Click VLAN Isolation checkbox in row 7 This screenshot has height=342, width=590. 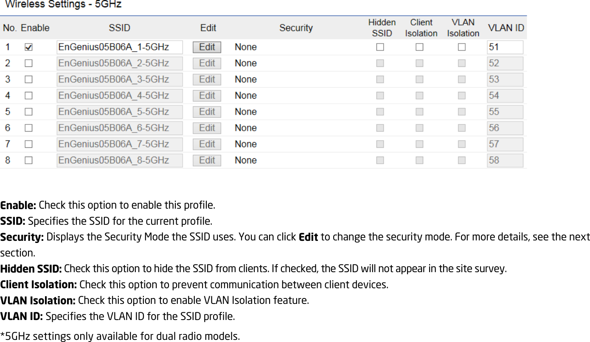point(462,144)
